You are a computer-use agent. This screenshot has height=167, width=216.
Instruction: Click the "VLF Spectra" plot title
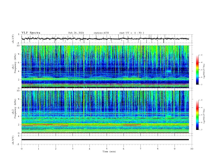coord(31,33)
